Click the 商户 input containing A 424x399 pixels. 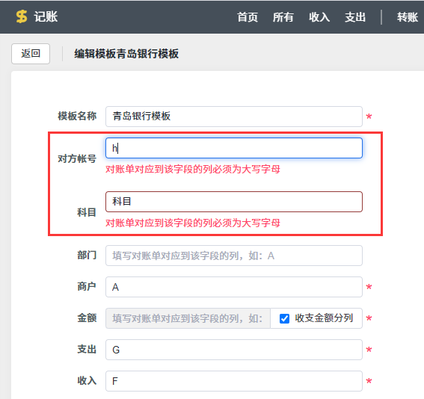tap(234, 287)
